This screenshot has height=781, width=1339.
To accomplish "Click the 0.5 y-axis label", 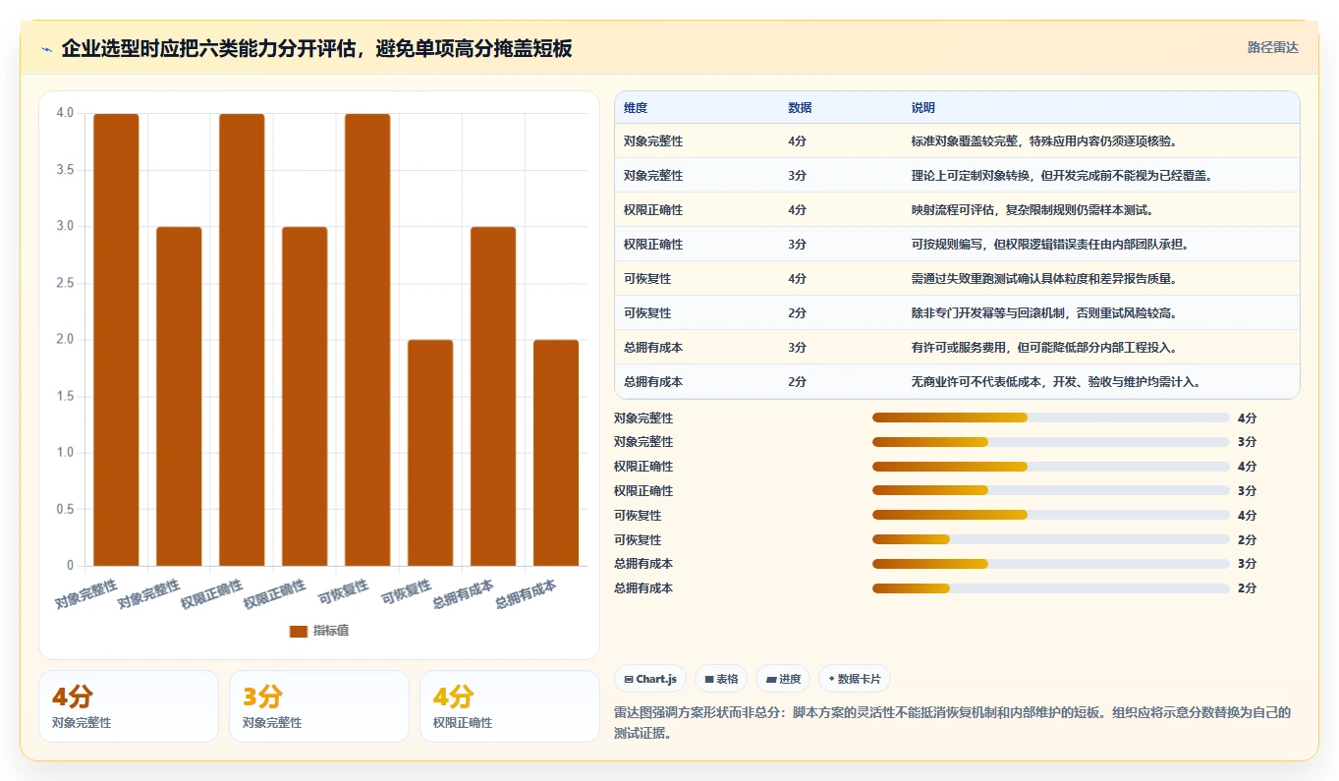I will point(65,509).
